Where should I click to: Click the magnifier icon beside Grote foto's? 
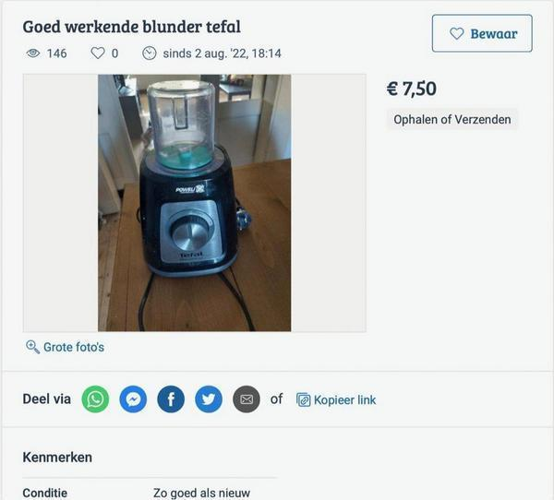(x=32, y=347)
